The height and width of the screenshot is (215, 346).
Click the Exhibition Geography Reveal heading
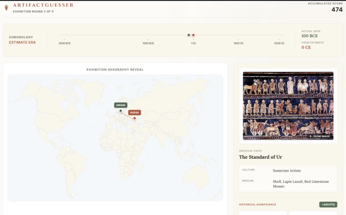pos(115,70)
